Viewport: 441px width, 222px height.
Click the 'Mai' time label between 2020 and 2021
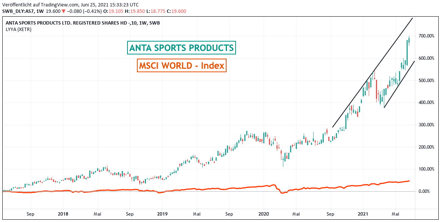[x=296, y=214]
